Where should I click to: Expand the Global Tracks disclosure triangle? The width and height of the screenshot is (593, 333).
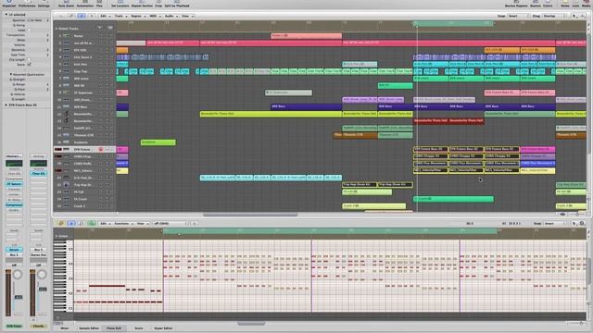[57, 29]
